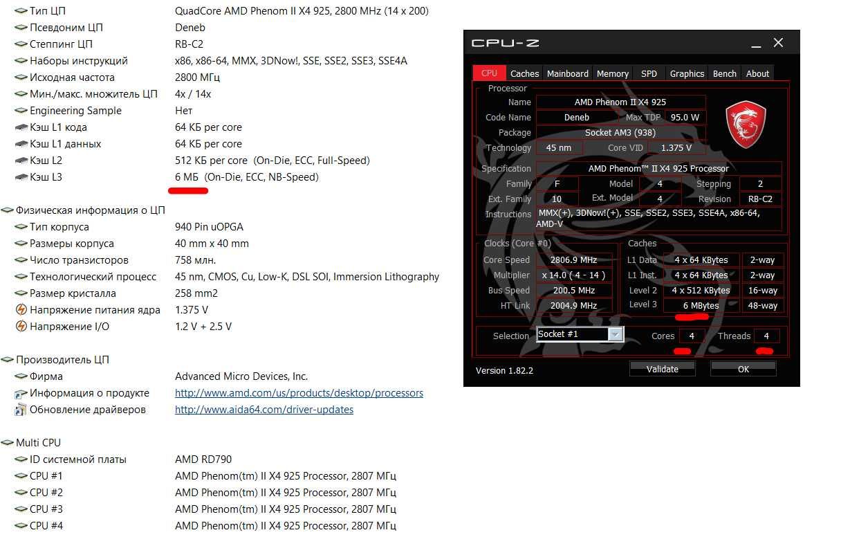
Task: Click the Bus Speed value 200.5 MHz
Action: (574, 291)
